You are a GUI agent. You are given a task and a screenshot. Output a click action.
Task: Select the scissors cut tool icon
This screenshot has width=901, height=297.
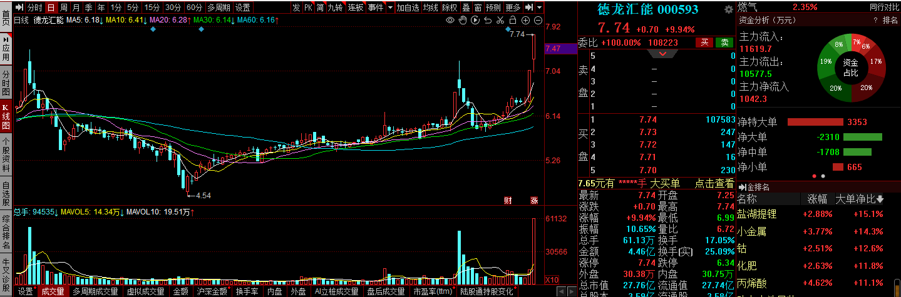coord(500,21)
